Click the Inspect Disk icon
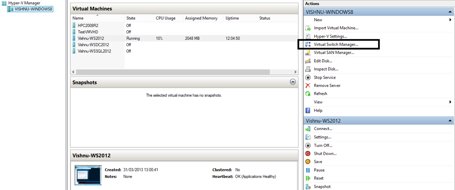This screenshot has height=190, width=455. pos(308,69)
